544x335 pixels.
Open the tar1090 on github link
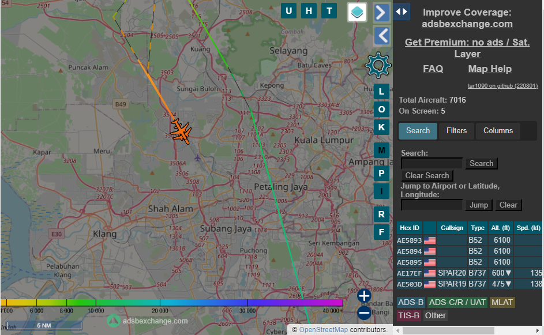[502, 86]
